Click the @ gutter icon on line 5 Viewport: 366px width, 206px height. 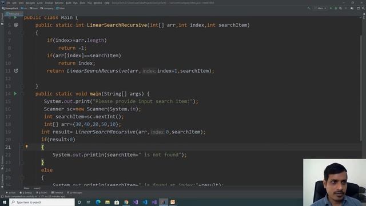pyautogui.click(x=16, y=25)
